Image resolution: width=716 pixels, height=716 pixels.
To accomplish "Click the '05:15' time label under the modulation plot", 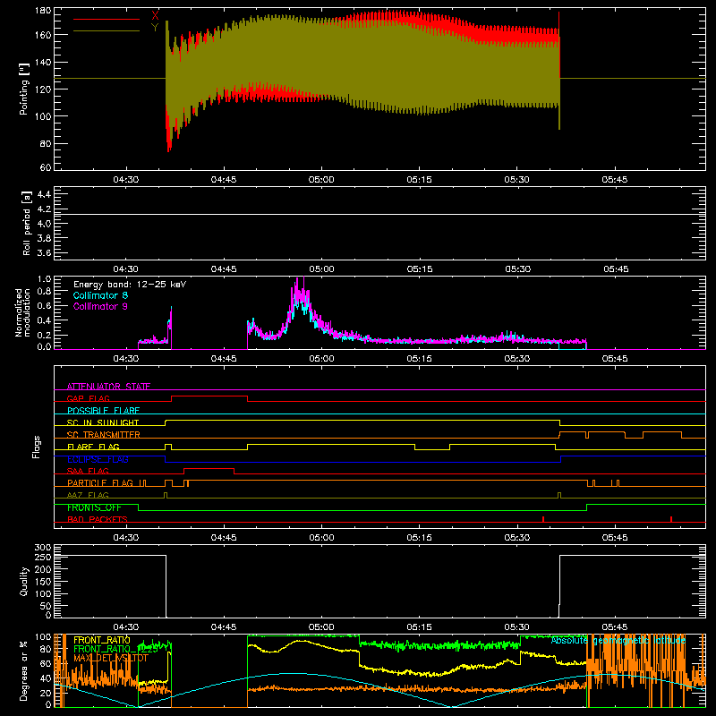I will [419, 359].
